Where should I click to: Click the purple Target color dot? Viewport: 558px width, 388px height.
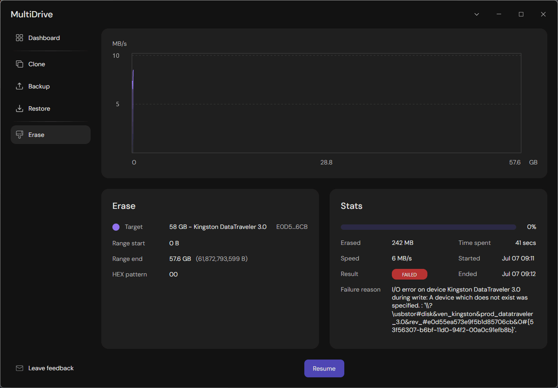pyautogui.click(x=116, y=227)
